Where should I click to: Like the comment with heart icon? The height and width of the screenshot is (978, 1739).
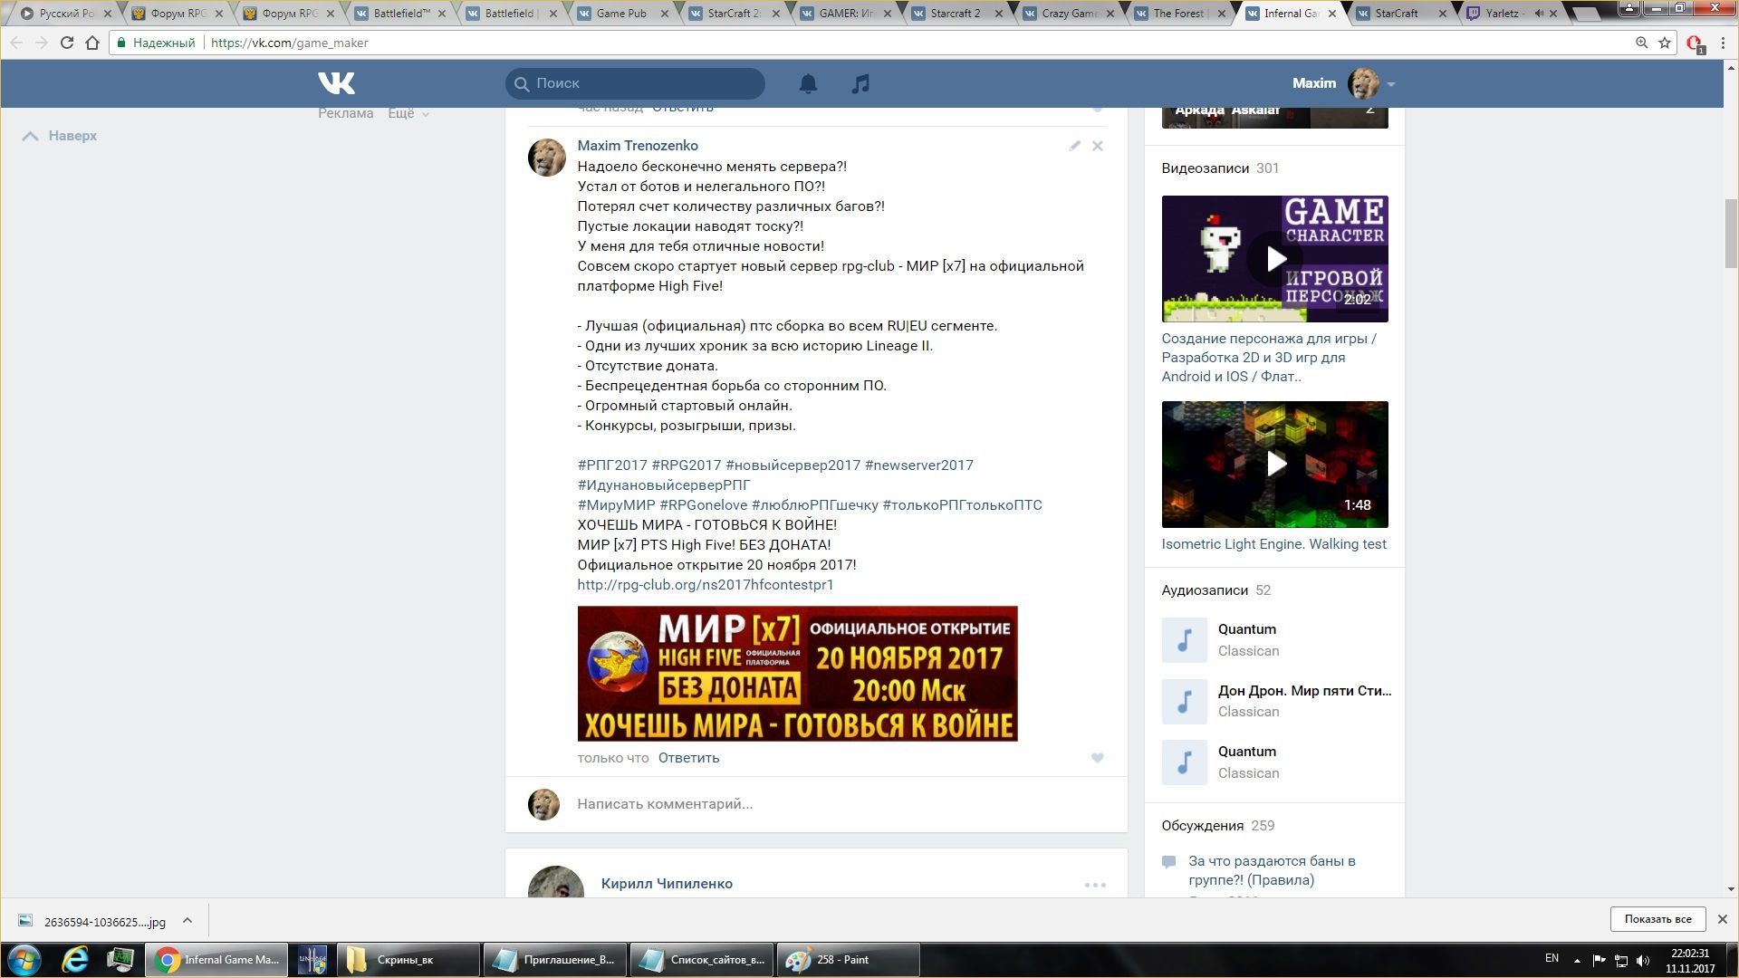1097,758
